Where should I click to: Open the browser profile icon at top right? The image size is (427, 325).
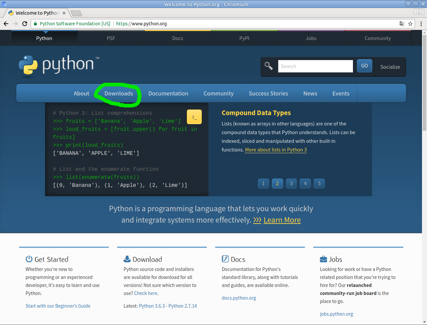[x=419, y=11]
